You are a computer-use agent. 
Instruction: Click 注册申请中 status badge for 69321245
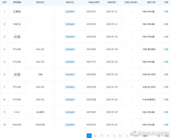pyautogui.click(x=70, y=87)
